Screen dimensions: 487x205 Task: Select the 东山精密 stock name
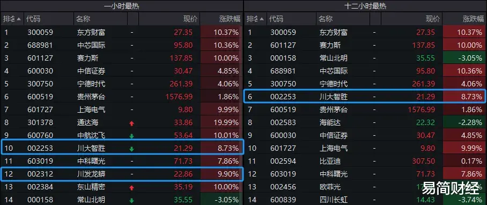91,187
